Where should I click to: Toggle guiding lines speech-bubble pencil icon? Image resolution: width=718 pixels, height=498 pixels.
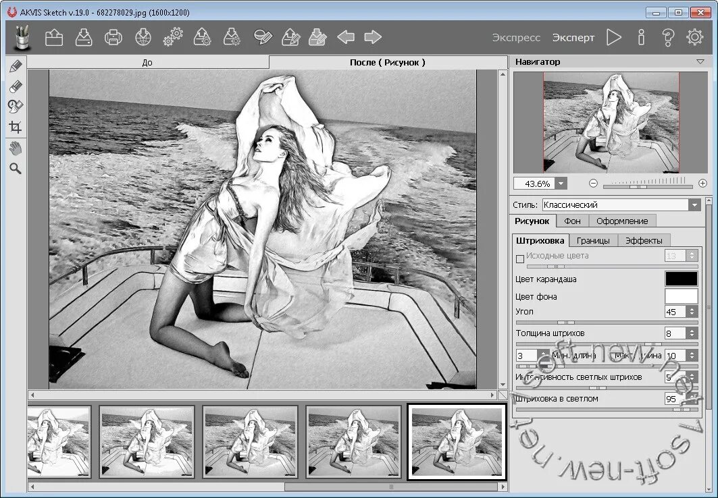point(263,38)
